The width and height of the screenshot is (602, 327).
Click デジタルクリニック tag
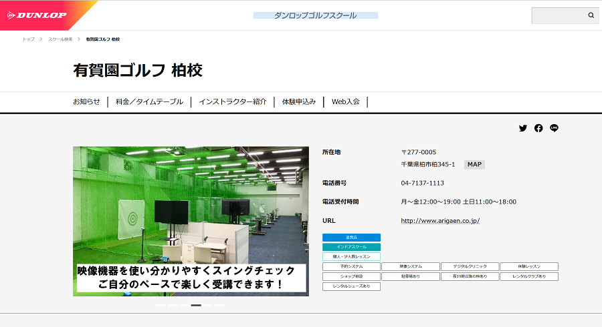470,266
